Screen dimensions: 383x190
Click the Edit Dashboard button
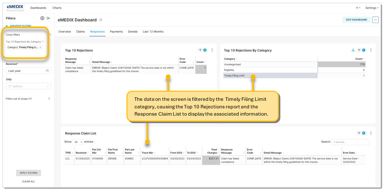click(356, 20)
